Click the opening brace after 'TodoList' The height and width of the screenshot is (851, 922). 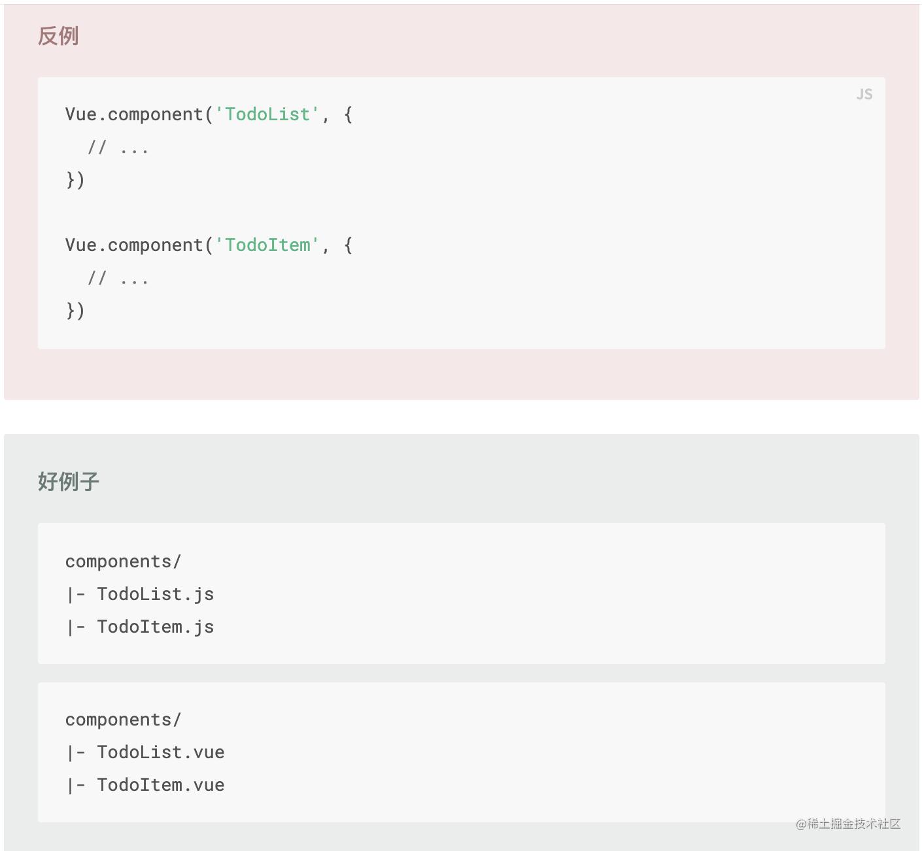pos(348,114)
